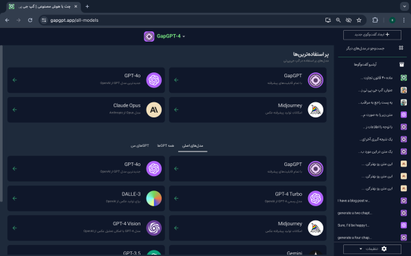Click avatar of chat به پست راجع به مراقب
411x256 pixels.
403,102
